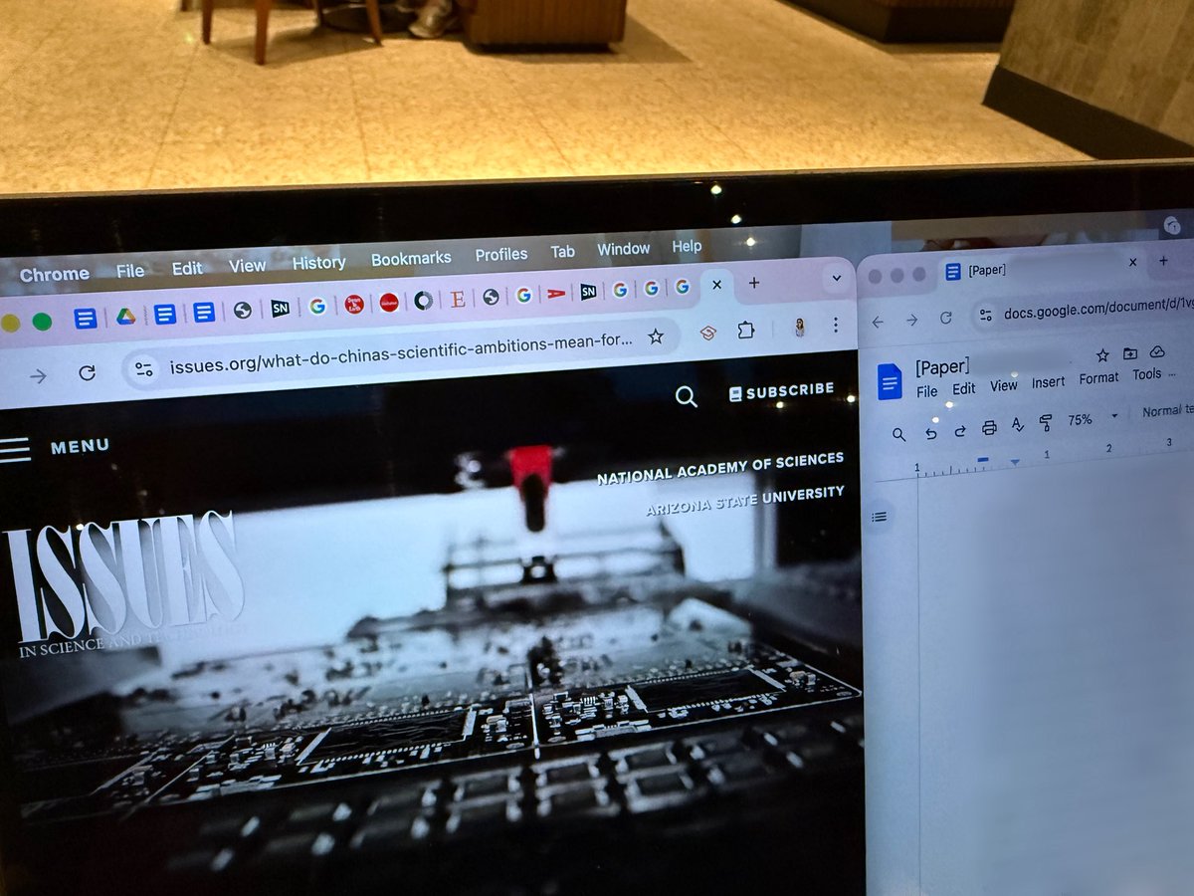1194x896 pixels.
Task: Open the Help menu in the menu bar
Action: pos(687,246)
